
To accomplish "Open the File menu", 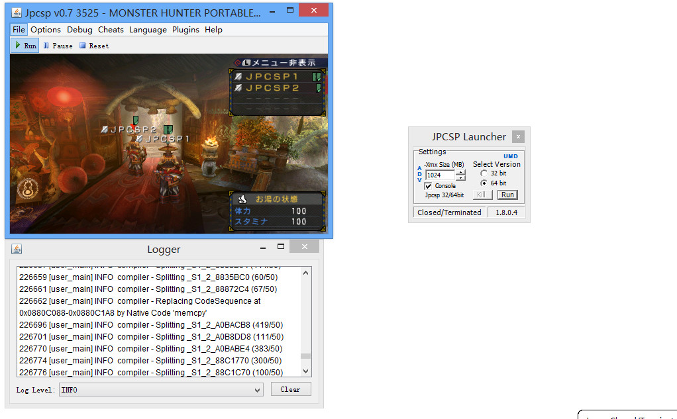I will click(19, 29).
